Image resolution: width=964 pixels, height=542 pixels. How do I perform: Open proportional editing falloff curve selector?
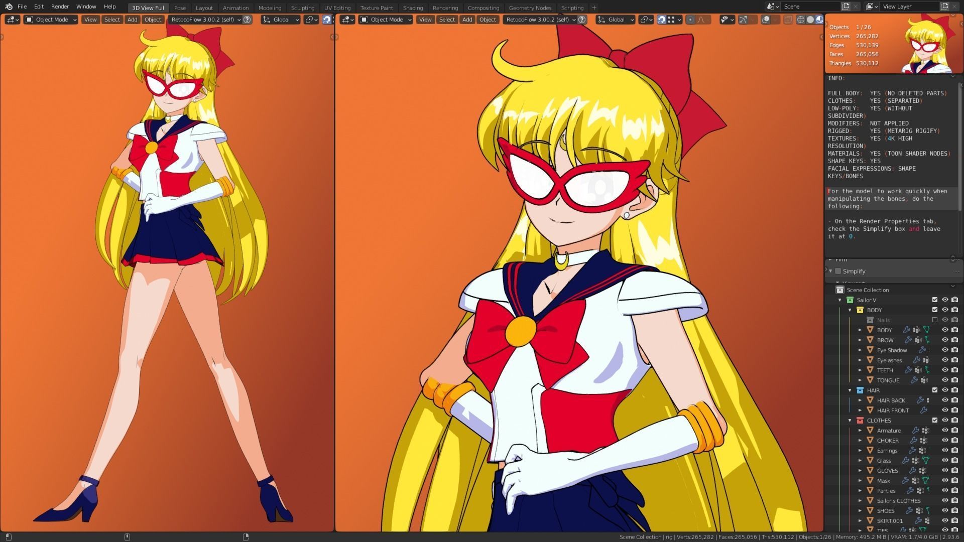(x=702, y=20)
